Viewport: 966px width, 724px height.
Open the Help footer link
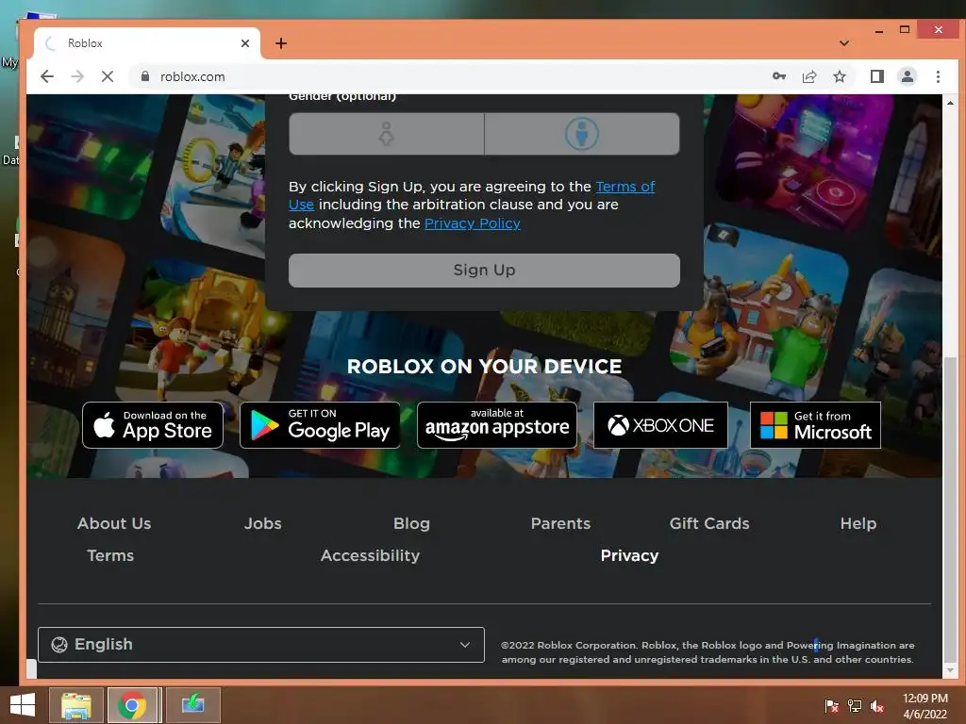click(858, 523)
